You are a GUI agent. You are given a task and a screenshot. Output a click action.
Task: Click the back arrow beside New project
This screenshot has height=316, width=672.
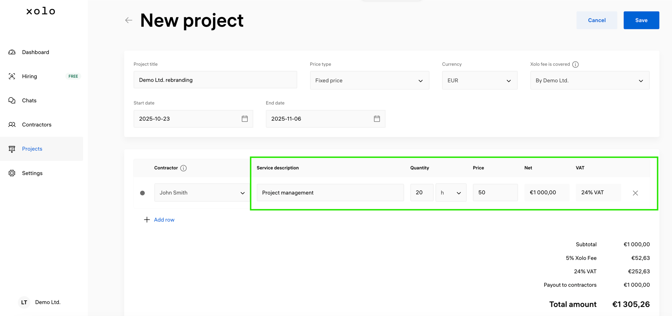[x=128, y=20]
